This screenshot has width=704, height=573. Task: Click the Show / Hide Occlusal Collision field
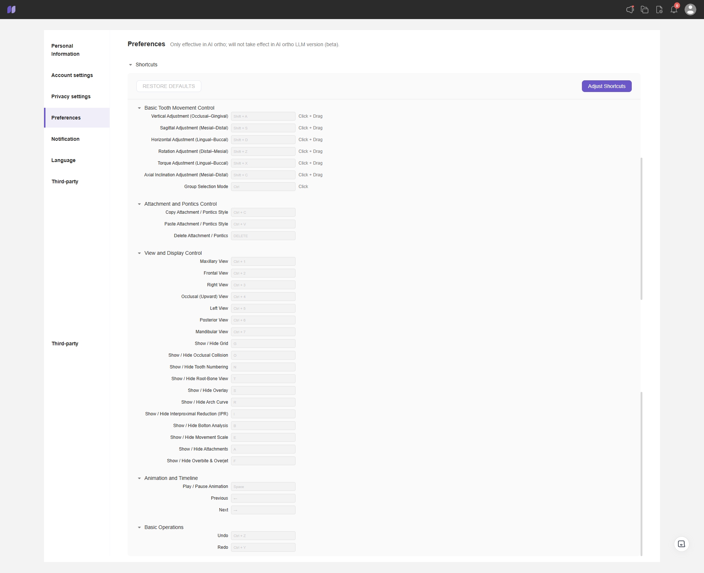263,355
